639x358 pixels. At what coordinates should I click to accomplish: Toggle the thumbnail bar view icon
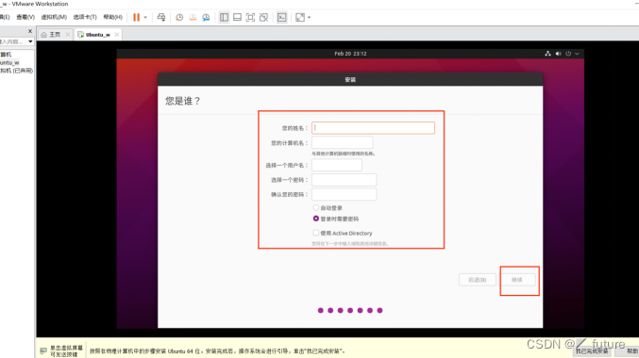[237, 17]
